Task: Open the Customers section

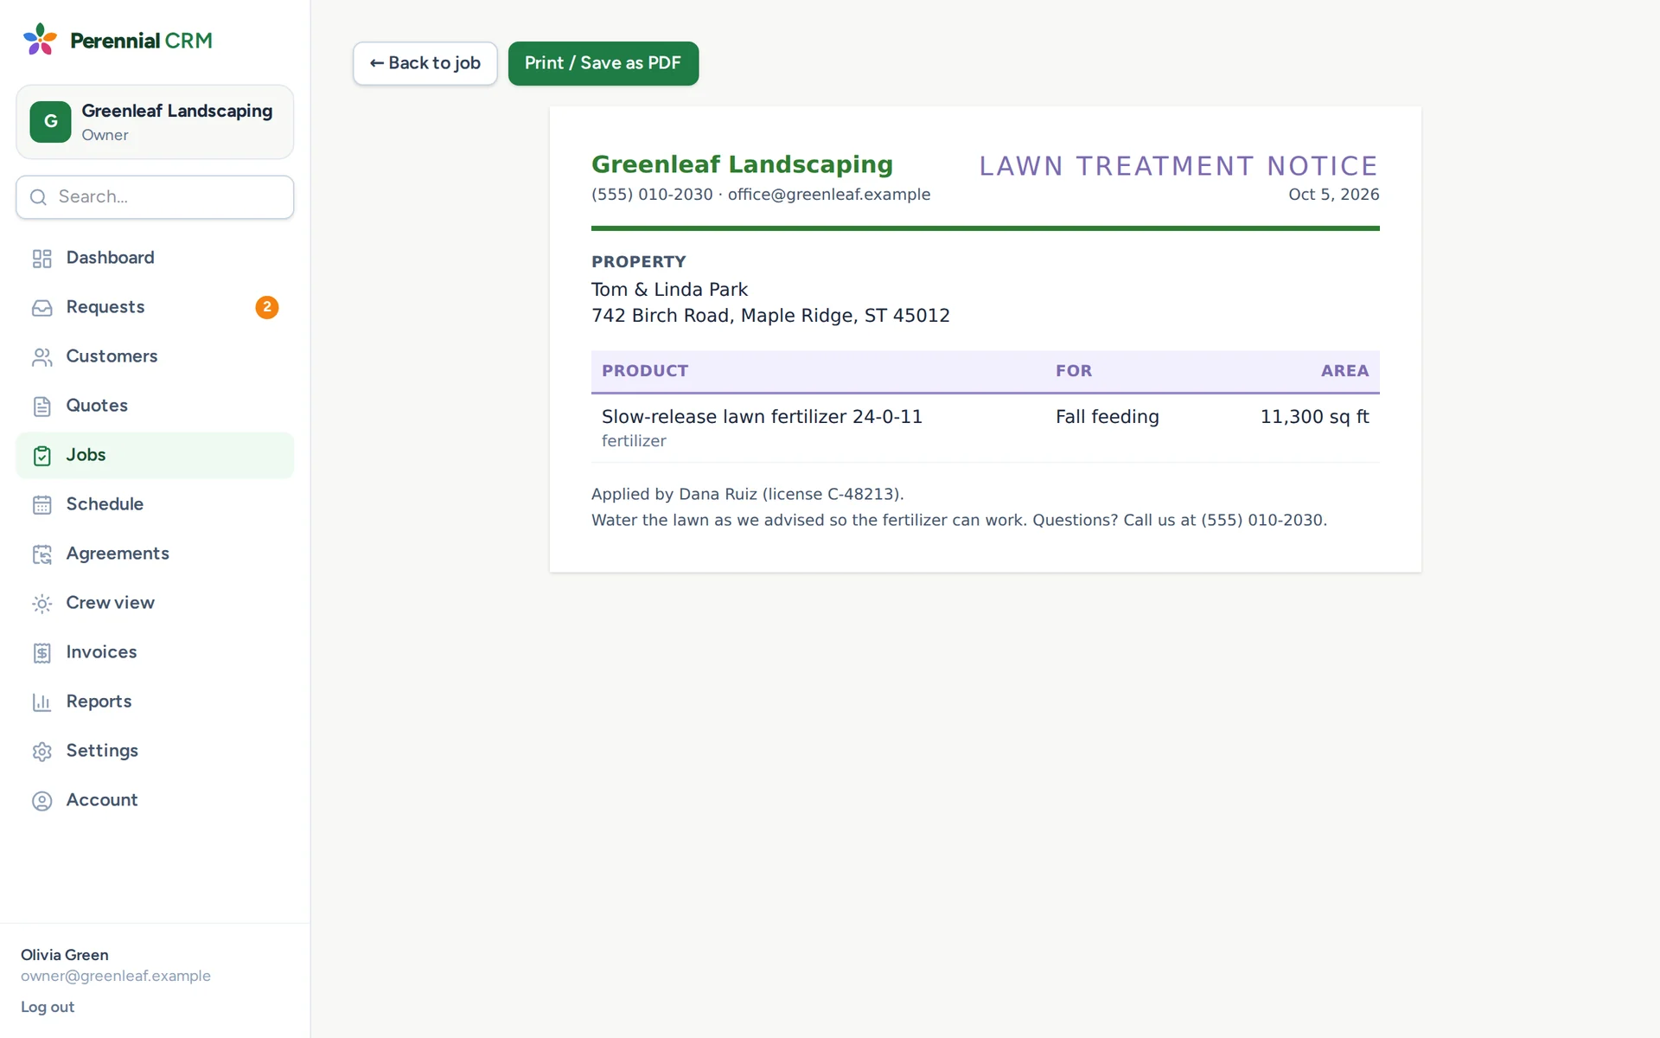Action: click(155, 356)
